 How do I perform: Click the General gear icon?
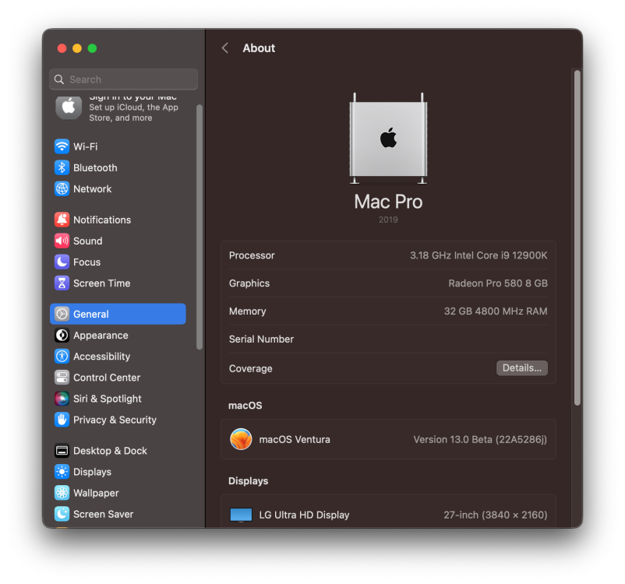pyautogui.click(x=62, y=315)
